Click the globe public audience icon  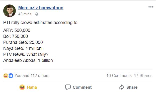(37, 14)
